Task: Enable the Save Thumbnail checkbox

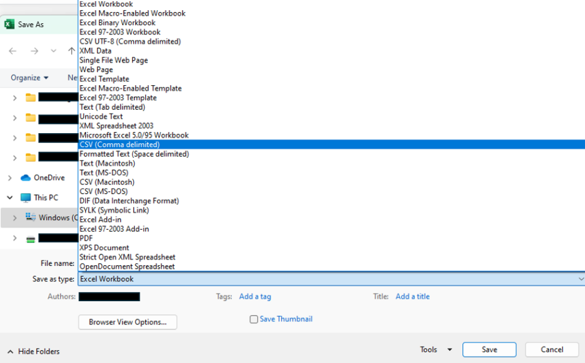Action: point(254,319)
